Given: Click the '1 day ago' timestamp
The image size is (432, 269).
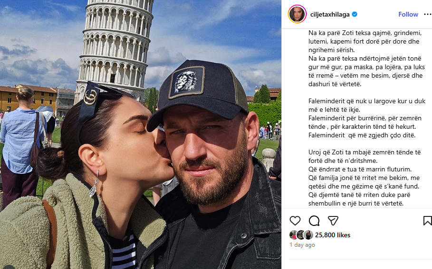Looking at the screenshot, I should click(x=302, y=245).
